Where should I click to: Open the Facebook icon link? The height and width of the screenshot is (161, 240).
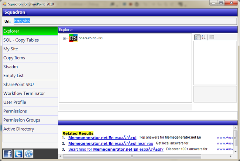[8, 154]
